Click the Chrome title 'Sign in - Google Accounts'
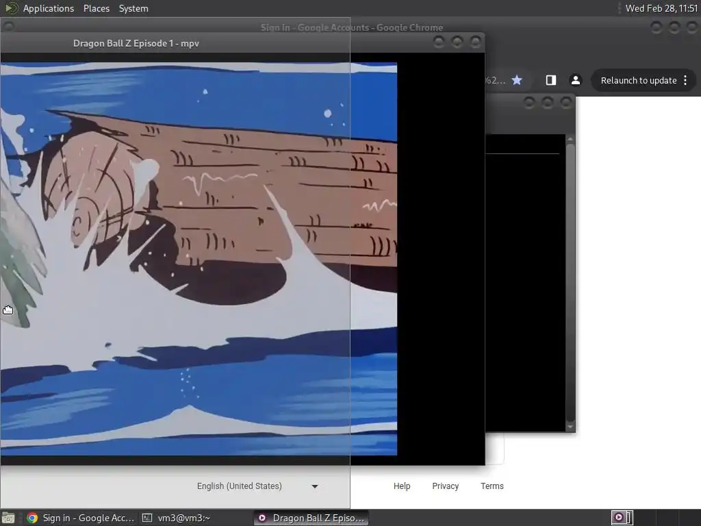The height and width of the screenshot is (526, 701). (352, 27)
